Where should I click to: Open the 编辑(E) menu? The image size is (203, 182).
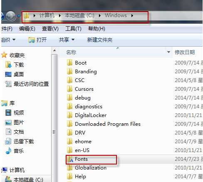click(x=27, y=29)
